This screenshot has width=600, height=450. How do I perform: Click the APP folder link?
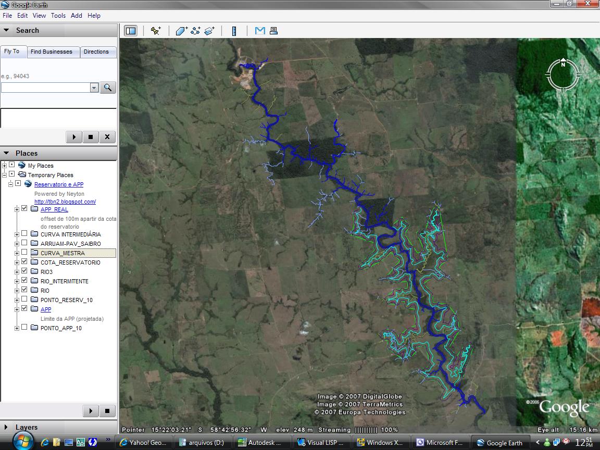click(46, 309)
